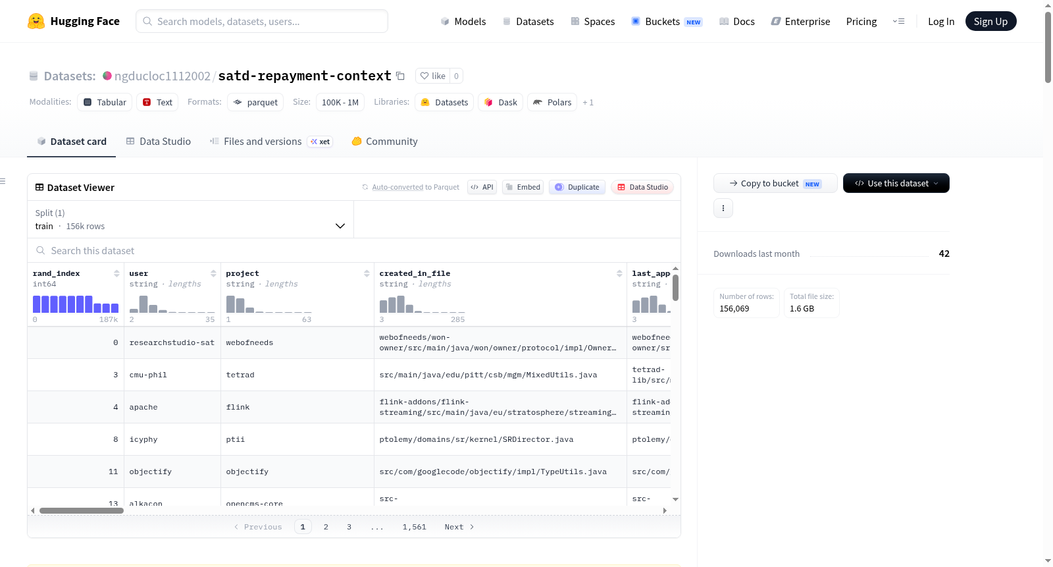Expand the Split train selector

click(x=191, y=219)
